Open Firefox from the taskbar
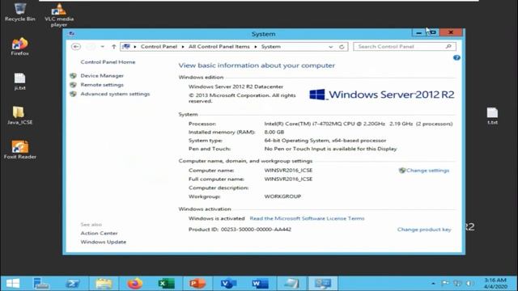This screenshot has width=518, height=291. click(x=135, y=284)
